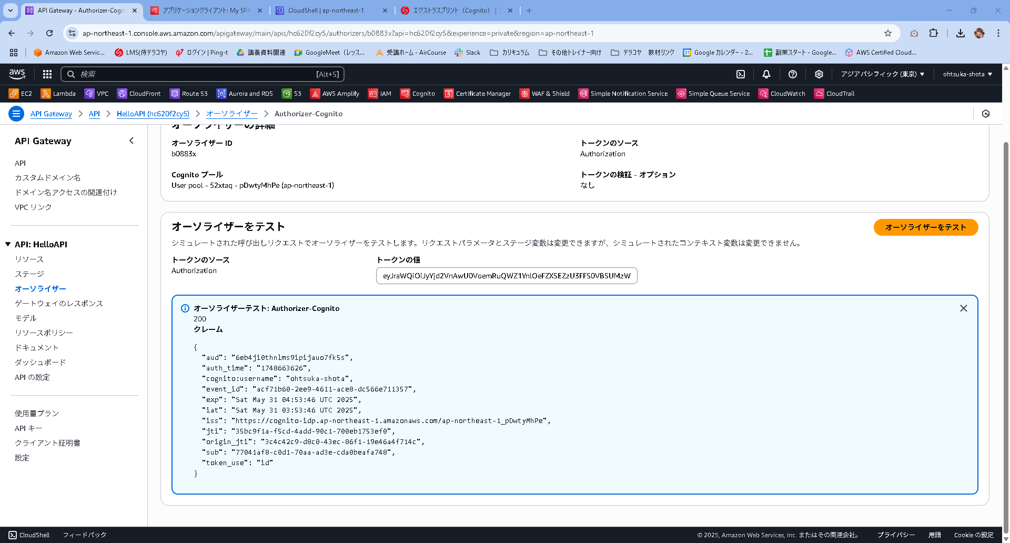Open the HelloAPI breadcrumb link

coord(153,114)
